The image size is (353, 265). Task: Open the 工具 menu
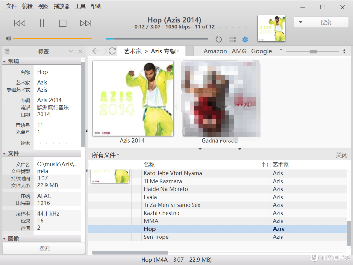80,6
